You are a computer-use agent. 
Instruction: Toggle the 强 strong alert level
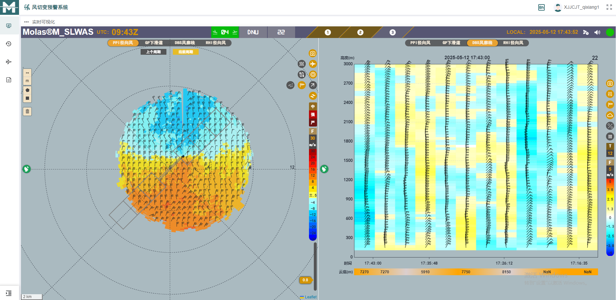(313, 115)
